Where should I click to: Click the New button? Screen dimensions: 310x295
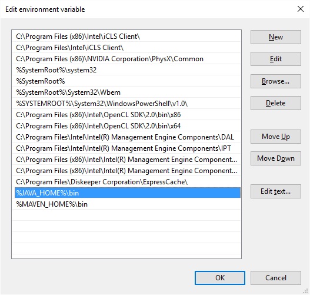coord(276,37)
